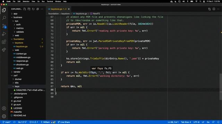Open the Extensions view
The height and width of the screenshot is (124, 222).
pos(4,42)
